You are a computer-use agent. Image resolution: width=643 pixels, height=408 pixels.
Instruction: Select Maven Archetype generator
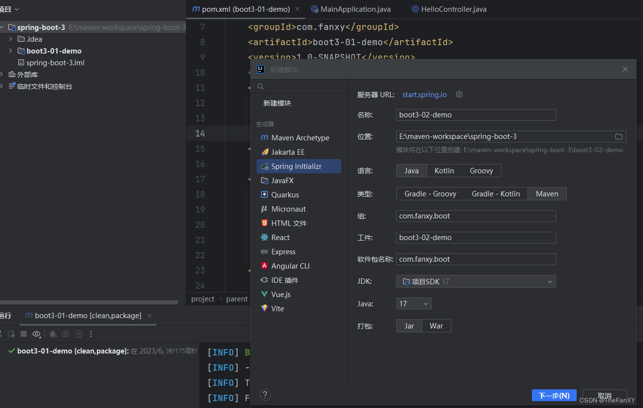[299, 138]
